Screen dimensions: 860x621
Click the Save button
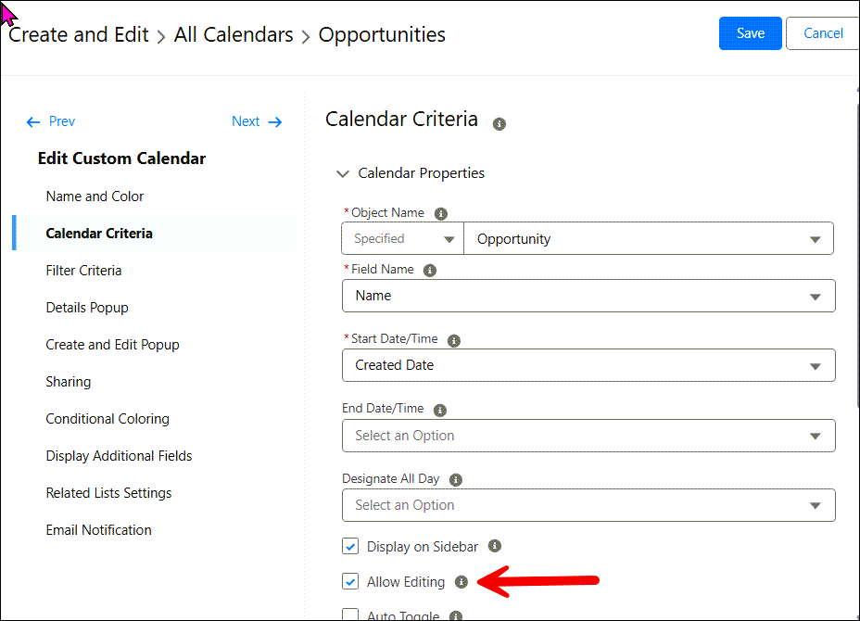click(x=751, y=33)
